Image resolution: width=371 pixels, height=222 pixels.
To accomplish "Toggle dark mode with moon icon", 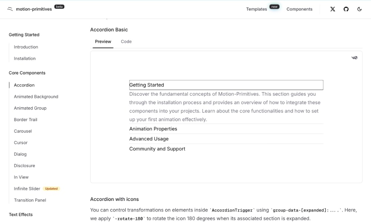I will tap(359, 9).
